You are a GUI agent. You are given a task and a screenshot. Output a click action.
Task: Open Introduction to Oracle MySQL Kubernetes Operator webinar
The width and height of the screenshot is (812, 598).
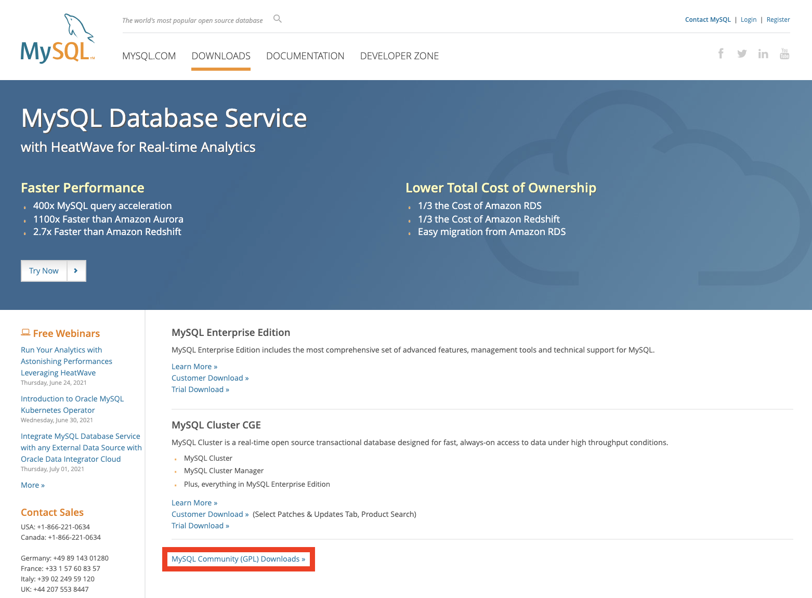(72, 405)
